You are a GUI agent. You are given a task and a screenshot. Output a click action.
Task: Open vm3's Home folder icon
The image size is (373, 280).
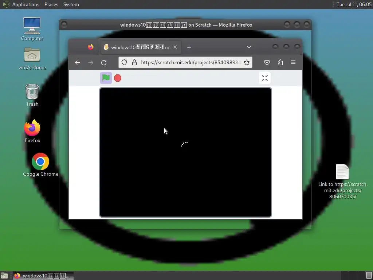click(32, 59)
